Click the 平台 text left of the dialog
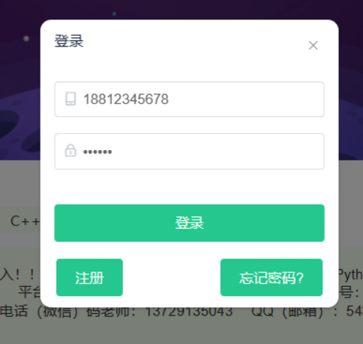Viewport: 363px width, 344px height. pos(29,292)
